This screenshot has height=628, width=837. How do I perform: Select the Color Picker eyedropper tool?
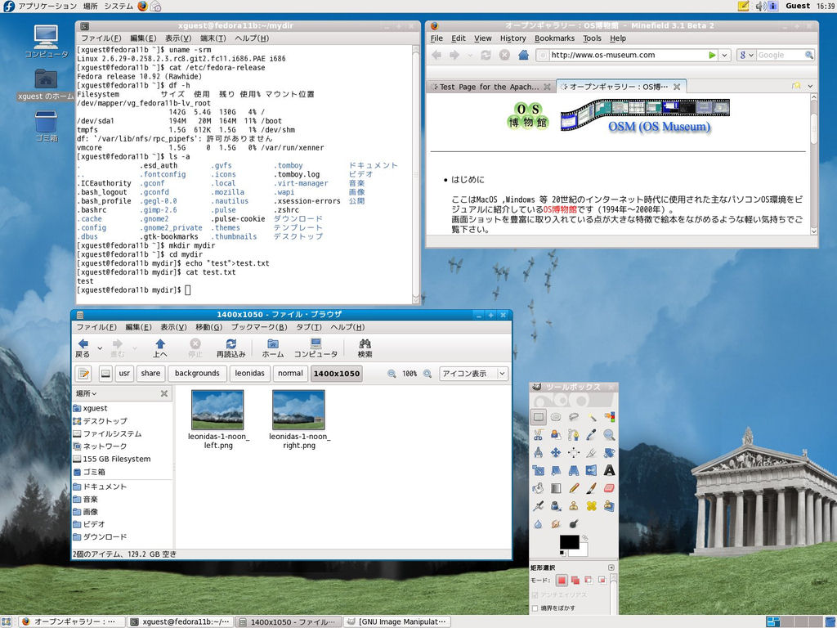point(592,435)
